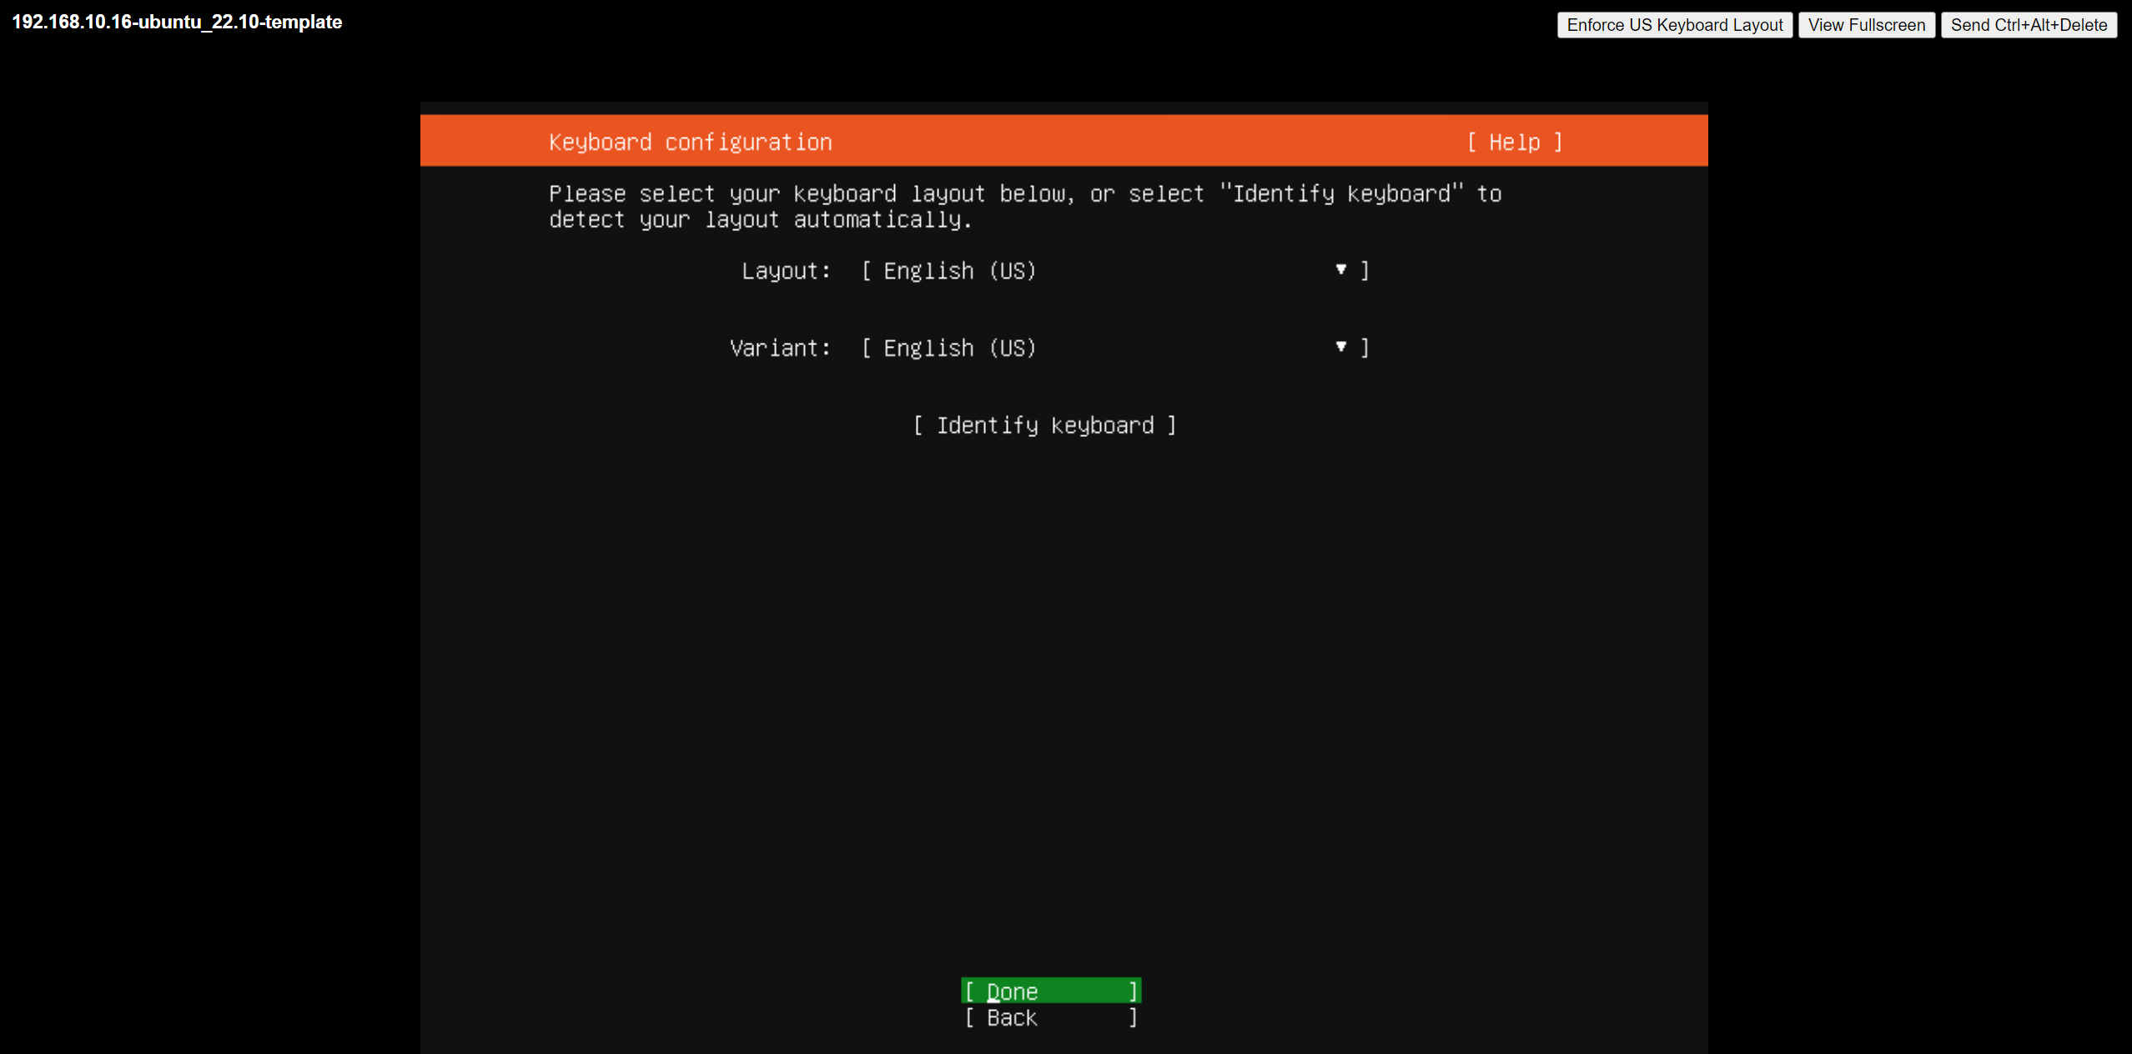Click the Layout dropdown arrow

(x=1340, y=269)
